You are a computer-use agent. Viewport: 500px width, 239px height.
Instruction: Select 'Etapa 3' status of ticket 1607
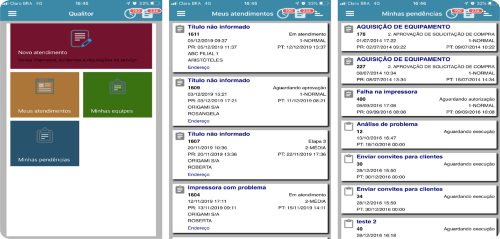click(317, 141)
